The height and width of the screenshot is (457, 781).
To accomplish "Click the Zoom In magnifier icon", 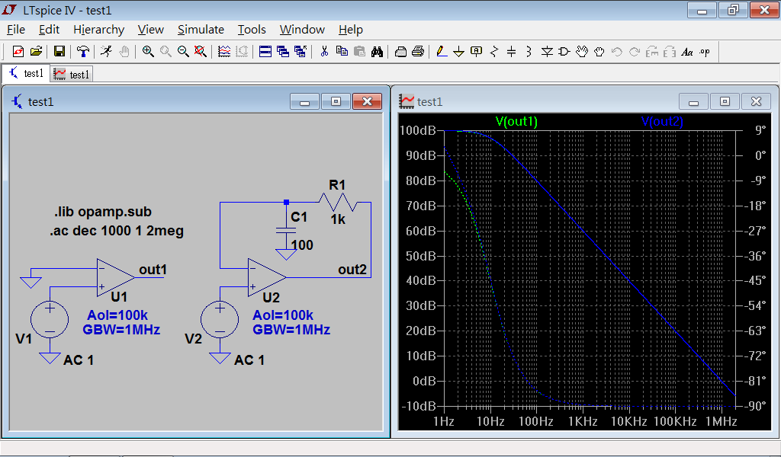I will click(147, 51).
